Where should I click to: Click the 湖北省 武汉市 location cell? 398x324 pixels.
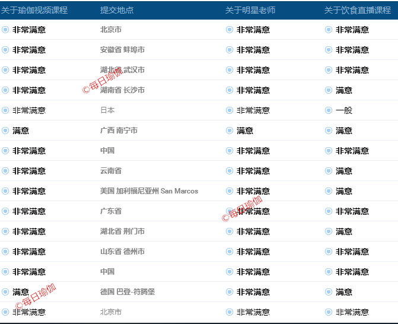click(x=122, y=70)
